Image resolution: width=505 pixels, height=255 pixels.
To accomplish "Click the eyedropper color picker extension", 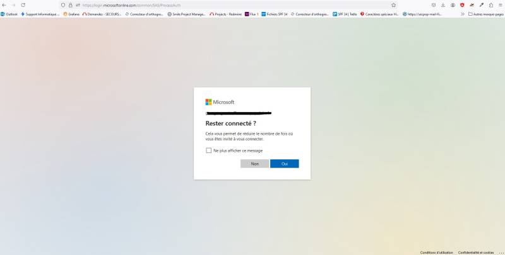I will (x=482, y=5).
